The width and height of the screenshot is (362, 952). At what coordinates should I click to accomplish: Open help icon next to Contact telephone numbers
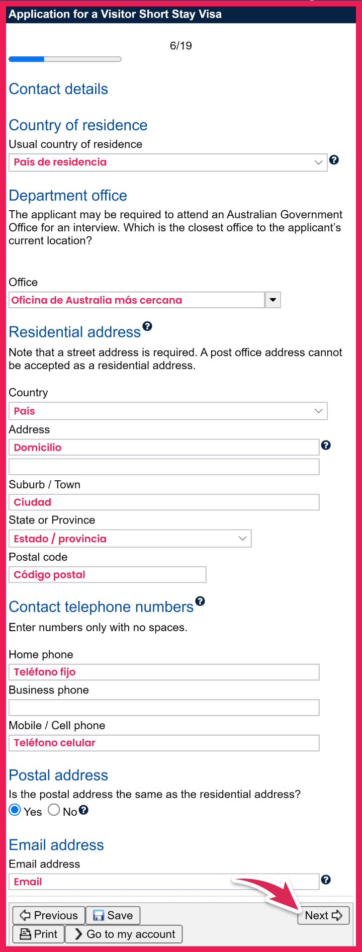(x=200, y=601)
